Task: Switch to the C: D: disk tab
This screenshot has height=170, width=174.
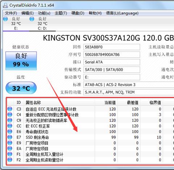Action: 42,24
